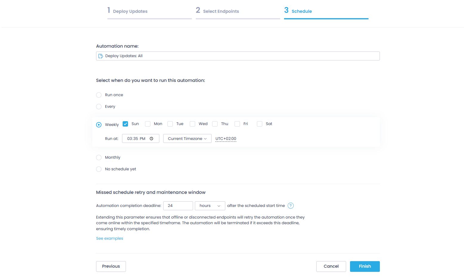Viewport: 464px width, 279px height.
Task: Open the See examples link
Action: point(109,238)
